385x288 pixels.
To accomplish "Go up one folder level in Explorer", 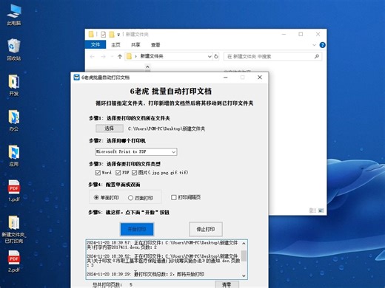I will click(x=120, y=57).
